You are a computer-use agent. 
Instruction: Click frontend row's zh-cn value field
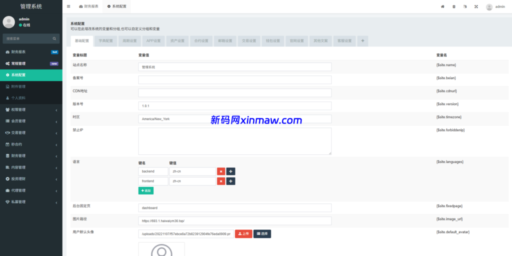[192, 181]
